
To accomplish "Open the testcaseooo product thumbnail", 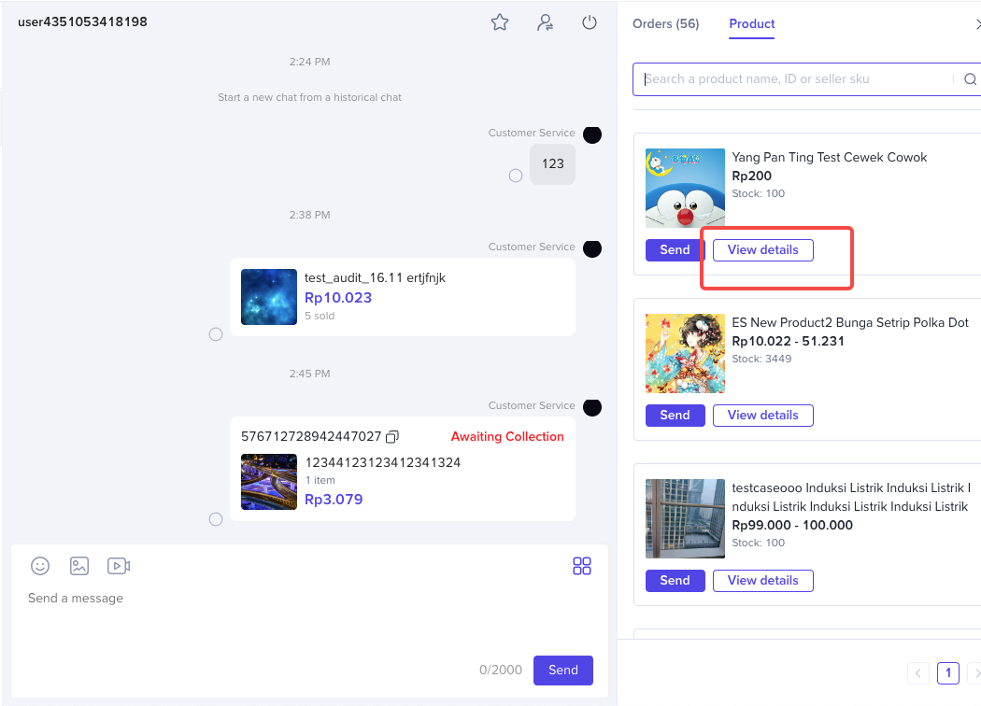I will coord(685,519).
